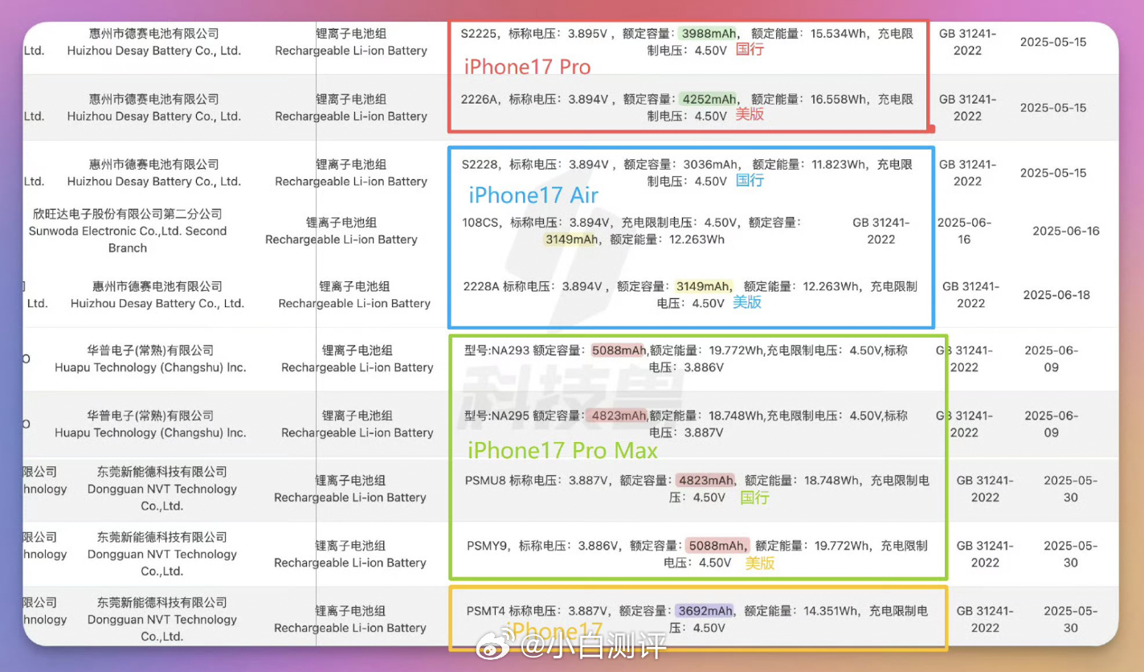This screenshot has height=672, width=1144.
Task: Click Huapu Technology (Changshu) Inc. in NA293 row
Action: tap(150, 359)
